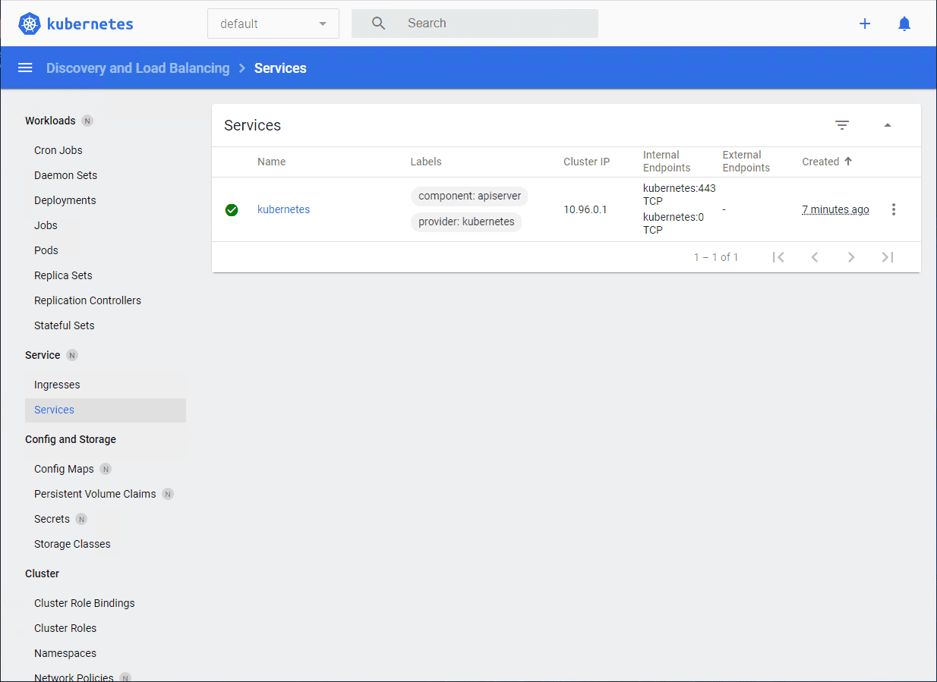The height and width of the screenshot is (682, 937).
Task: Click the N badge next to Persistent Volume Claims
Action: coord(168,494)
